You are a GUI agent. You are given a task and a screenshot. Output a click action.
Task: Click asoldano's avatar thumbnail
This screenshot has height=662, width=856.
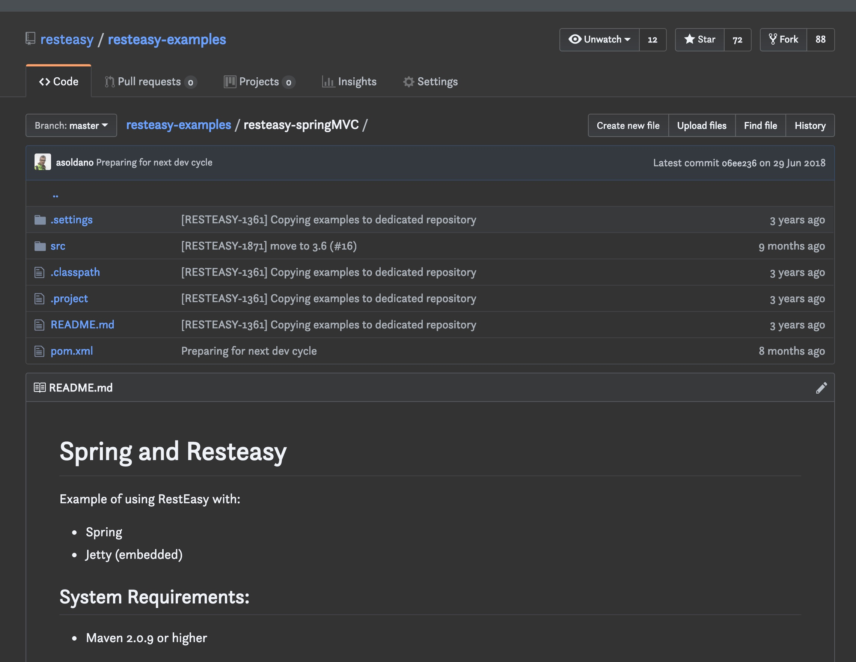[42, 162]
